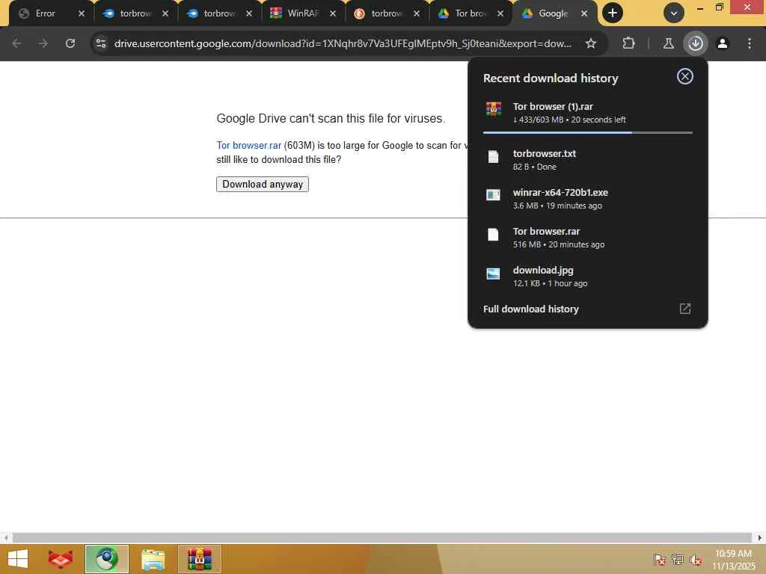Close the WinRAR tab

[x=333, y=13]
